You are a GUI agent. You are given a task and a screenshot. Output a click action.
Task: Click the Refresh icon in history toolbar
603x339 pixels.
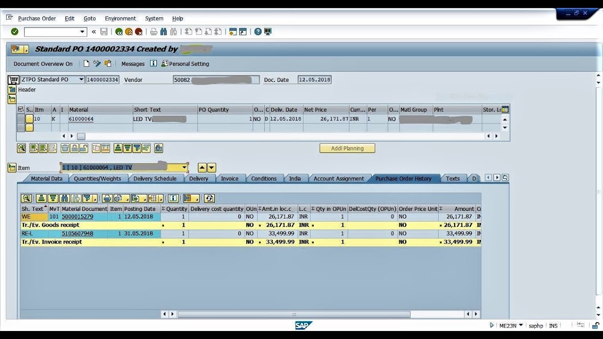(x=209, y=198)
